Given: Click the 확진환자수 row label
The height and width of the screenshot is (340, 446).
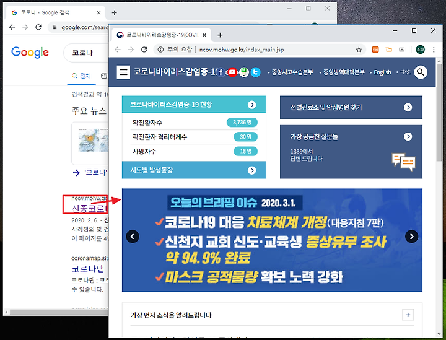Looking at the screenshot, I should [147, 123].
